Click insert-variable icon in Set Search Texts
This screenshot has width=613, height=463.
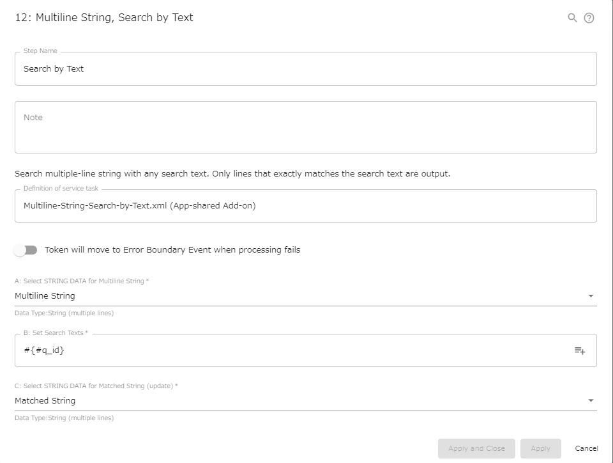580,350
